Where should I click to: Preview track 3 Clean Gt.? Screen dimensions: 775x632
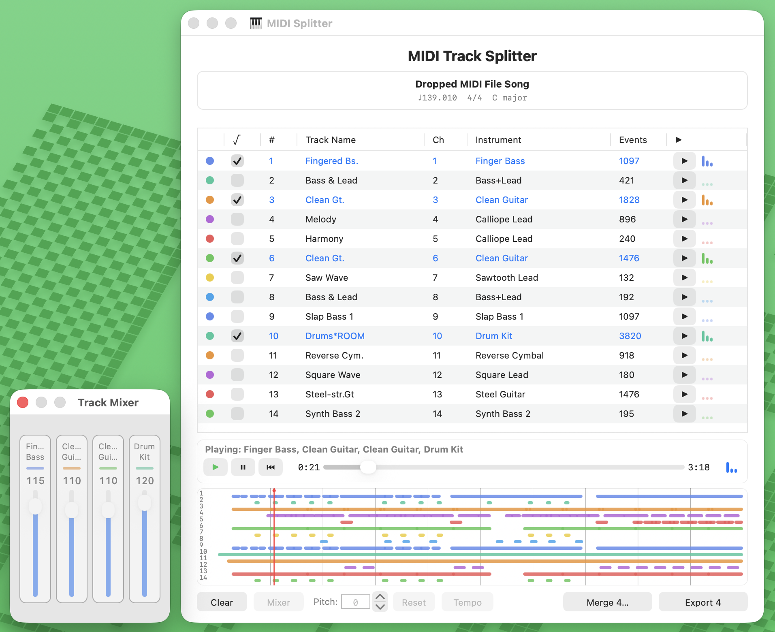point(684,200)
